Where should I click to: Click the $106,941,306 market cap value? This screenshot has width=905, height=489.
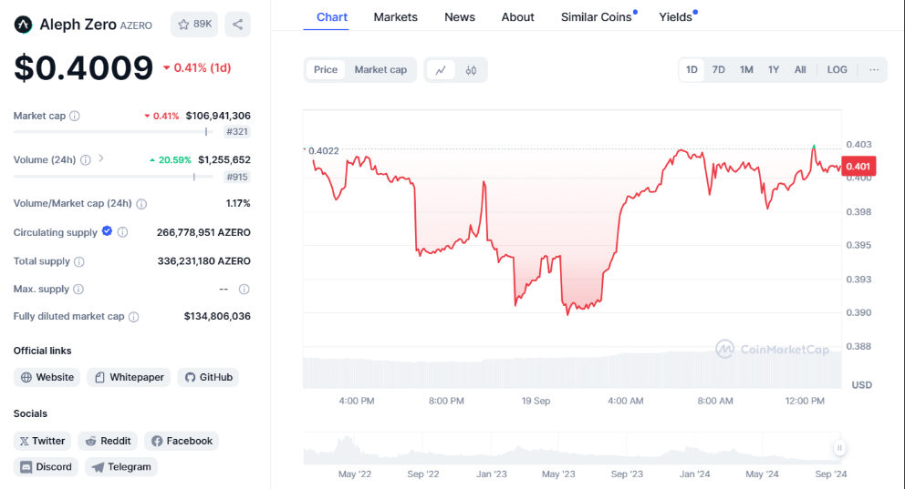pyautogui.click(x=218, y=116)
